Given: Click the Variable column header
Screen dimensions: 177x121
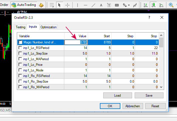Looking at the screenshot, I should (x=41, y=36).
